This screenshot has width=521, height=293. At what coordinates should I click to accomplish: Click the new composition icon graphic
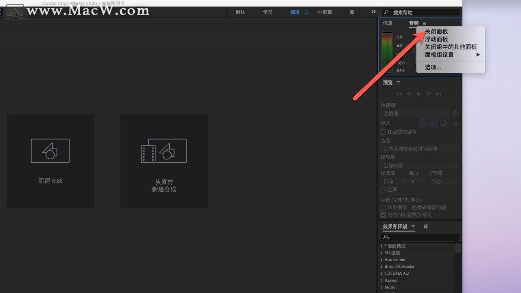(50, 151)
